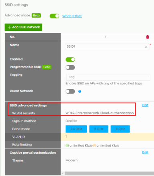The height and width of the screenshot is (176, 154).
Task: Select the 6 GHz band button
Action: pos(120,129)
